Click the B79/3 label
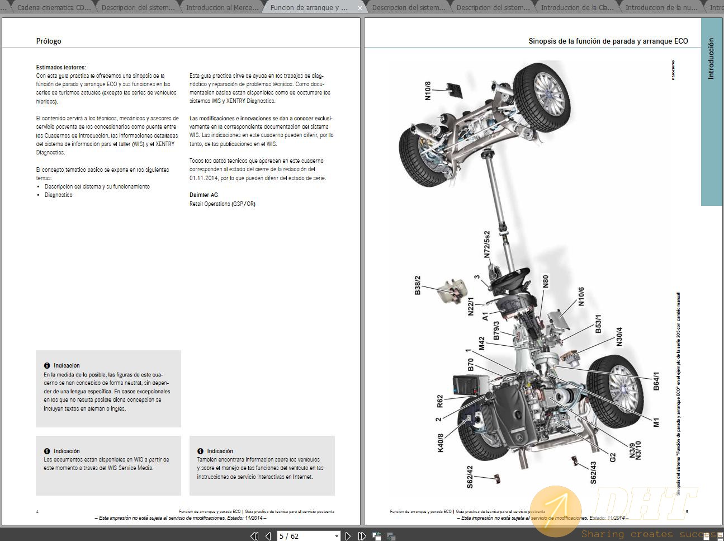The height and width of the screenshot is (541, 724). 495,331
